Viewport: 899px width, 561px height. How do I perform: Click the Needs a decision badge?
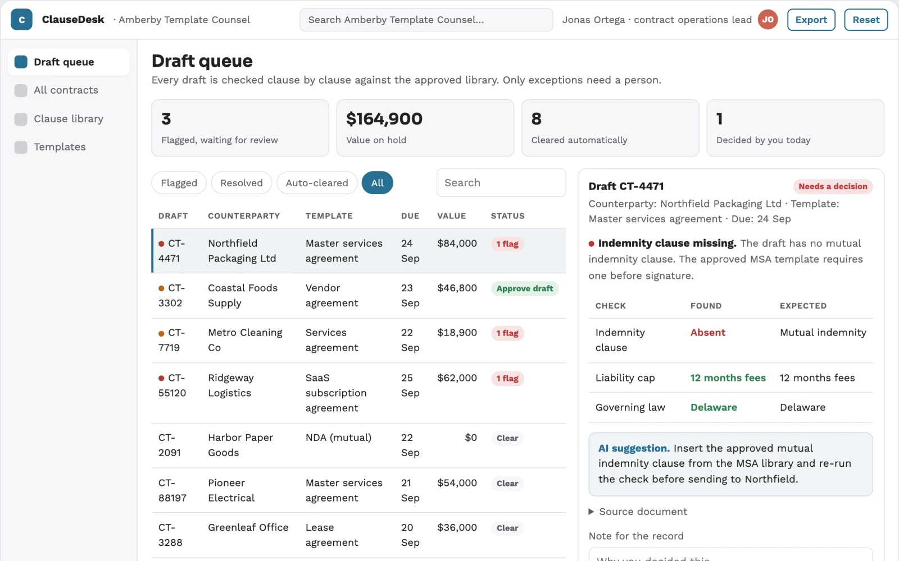coord(833,186)
